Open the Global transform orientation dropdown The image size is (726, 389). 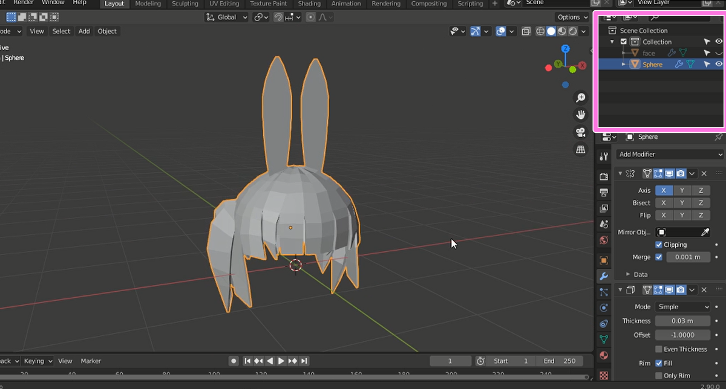227,17
